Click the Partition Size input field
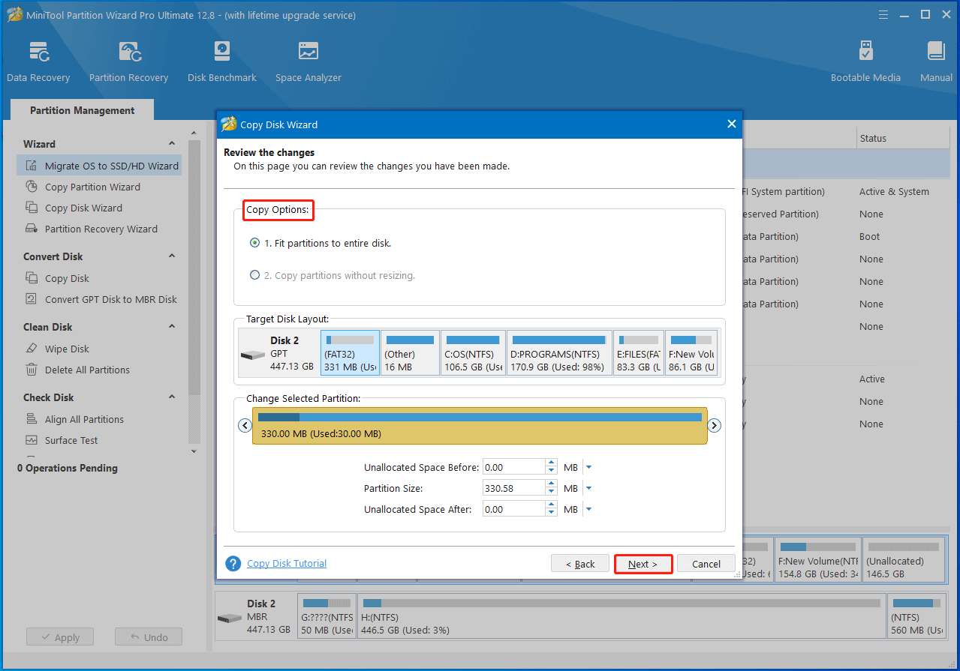960x671 pixels. tap(513, 488)
